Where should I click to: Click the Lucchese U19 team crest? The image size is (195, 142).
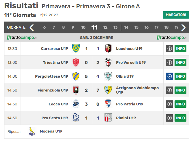pyautogui.click(x=108, y=48)
